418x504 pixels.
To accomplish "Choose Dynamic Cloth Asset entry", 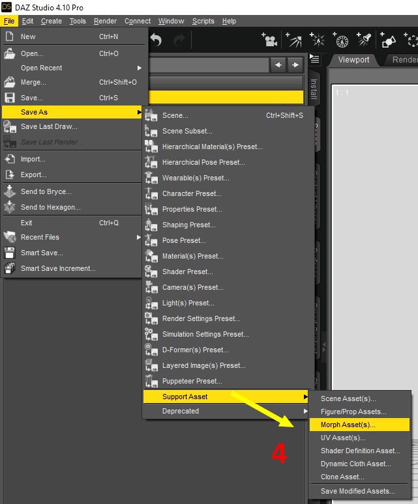I will 359,464.
